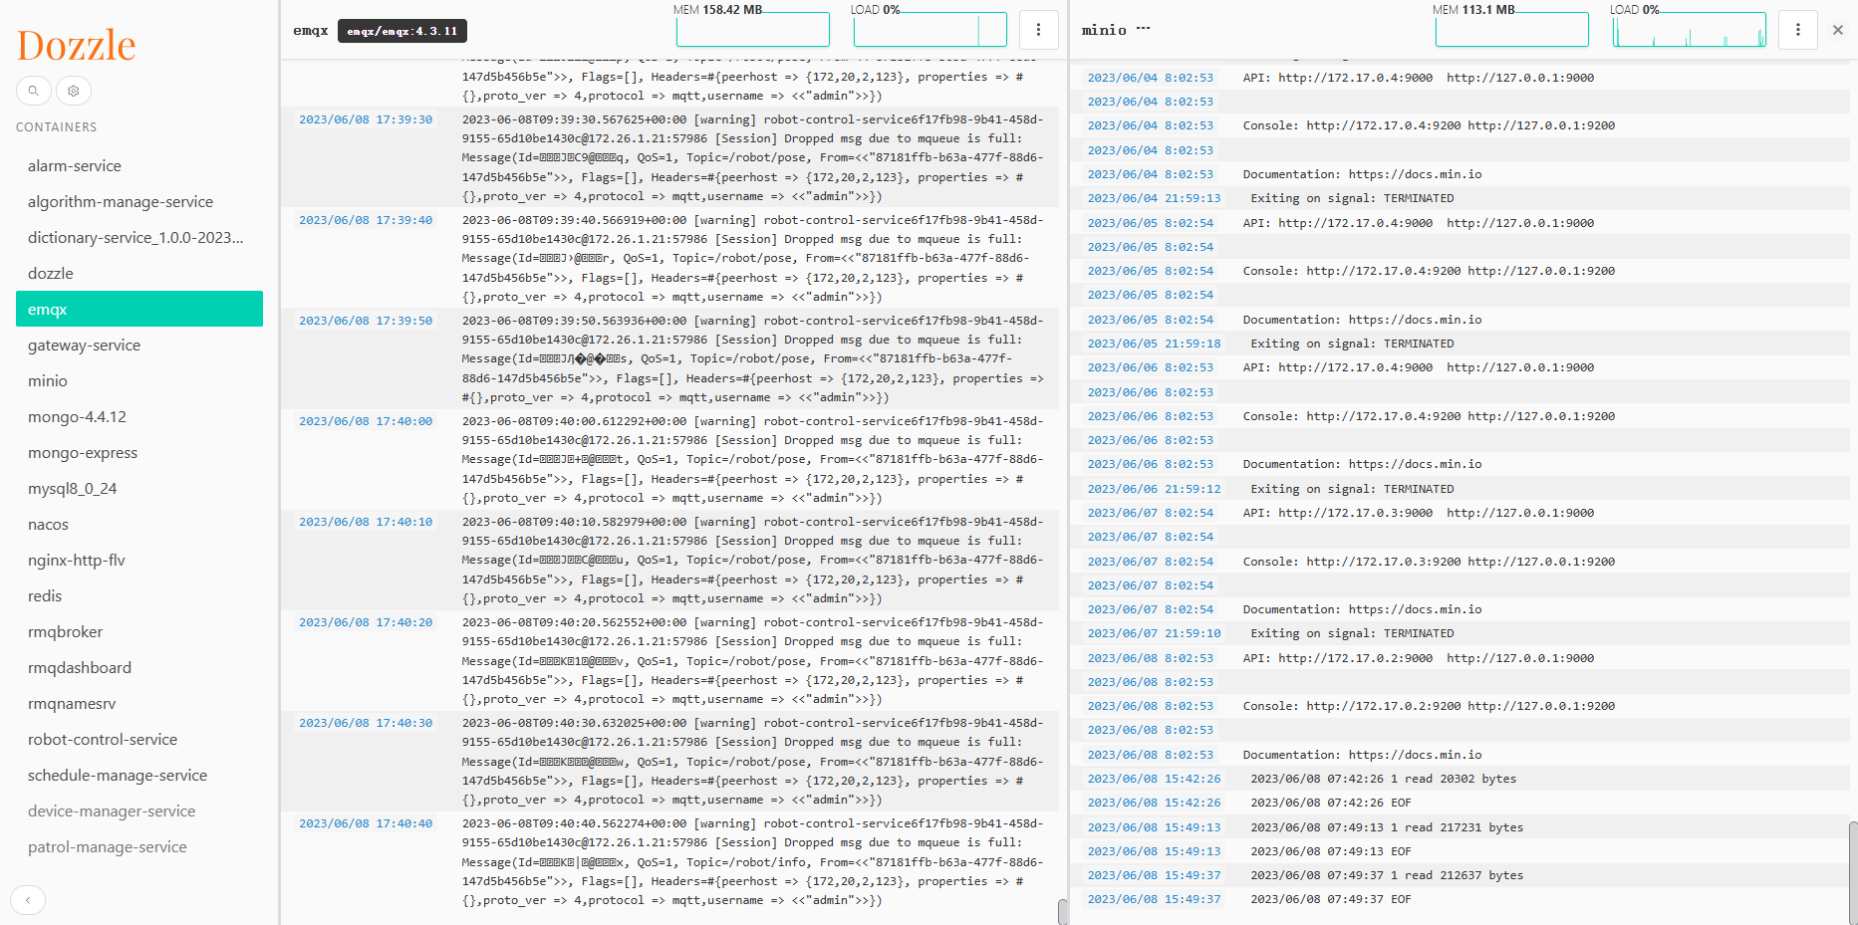Open the container search magnifier icon
The width and height of the screenshot is (1858, 925).
(33, 91)
